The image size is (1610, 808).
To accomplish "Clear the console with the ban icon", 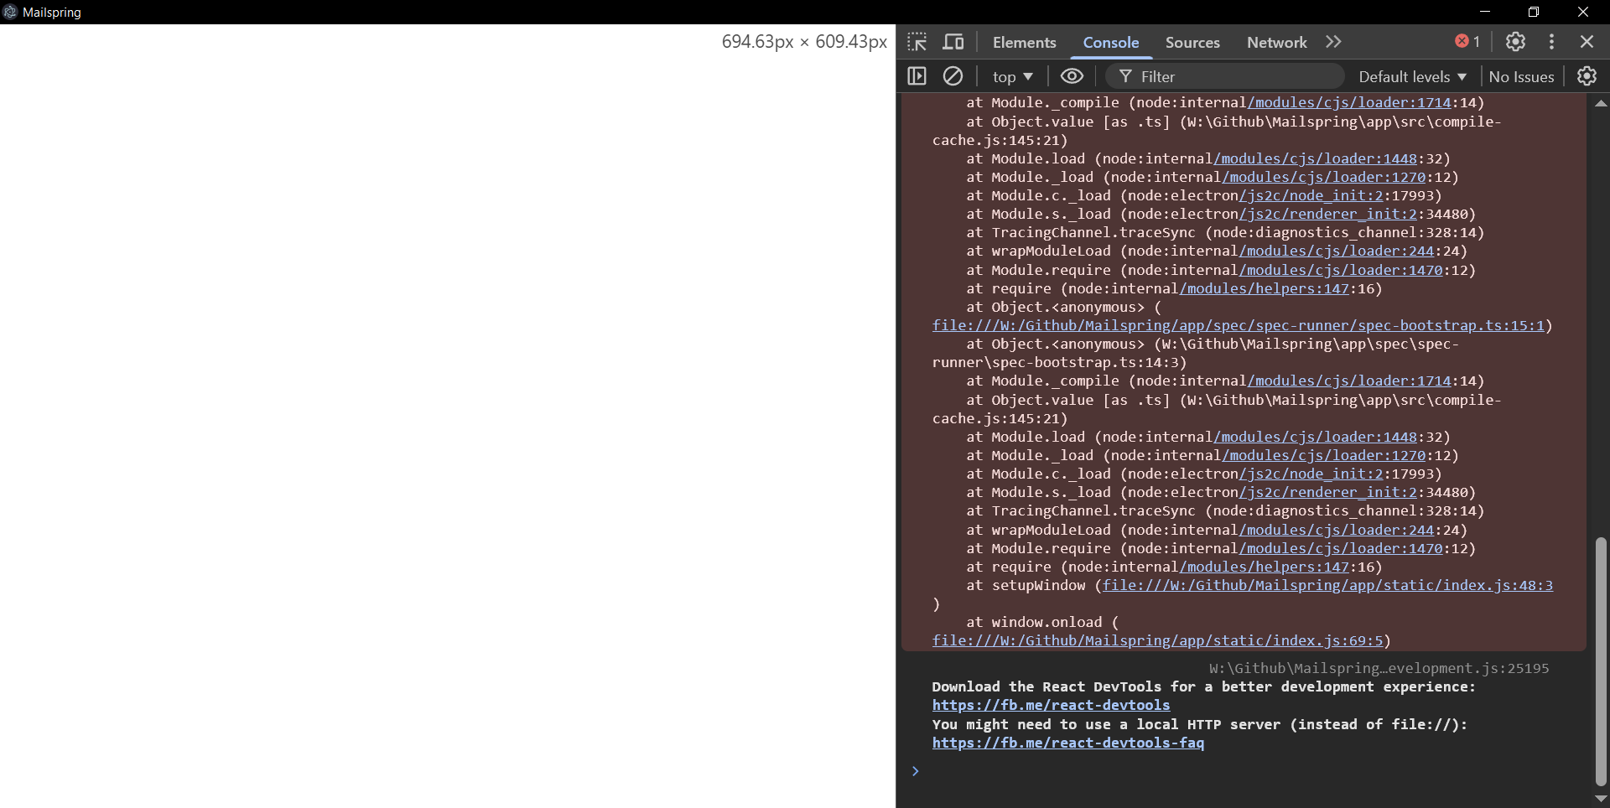I will 953,76.
